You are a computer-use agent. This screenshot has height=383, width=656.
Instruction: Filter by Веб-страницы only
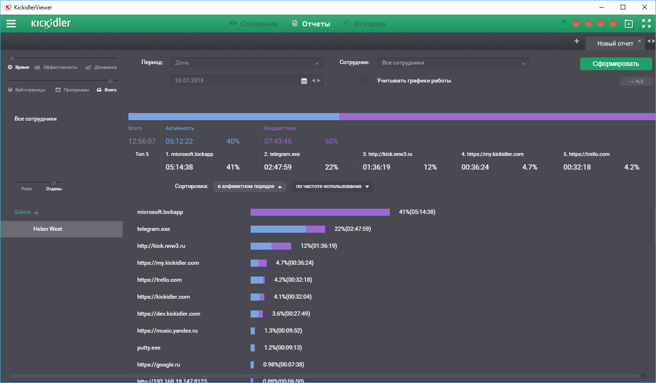(x=26, y=90)
